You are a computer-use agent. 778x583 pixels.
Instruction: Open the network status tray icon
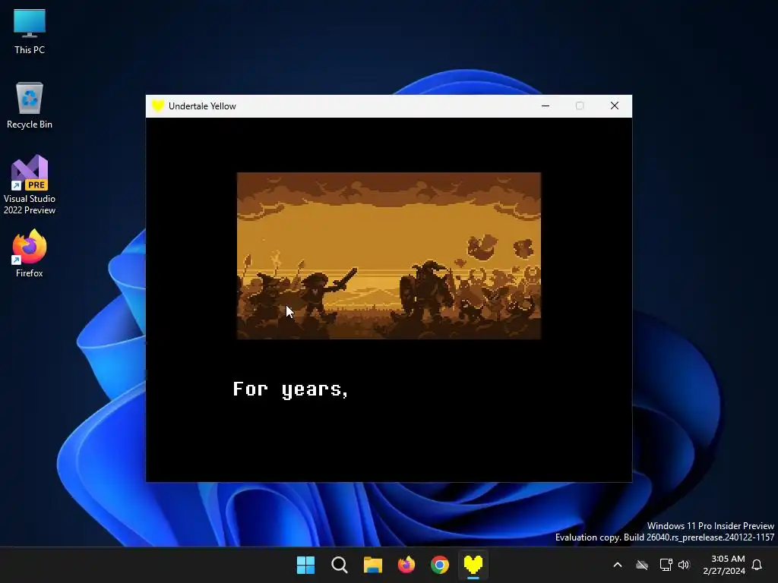click(666, 565)
